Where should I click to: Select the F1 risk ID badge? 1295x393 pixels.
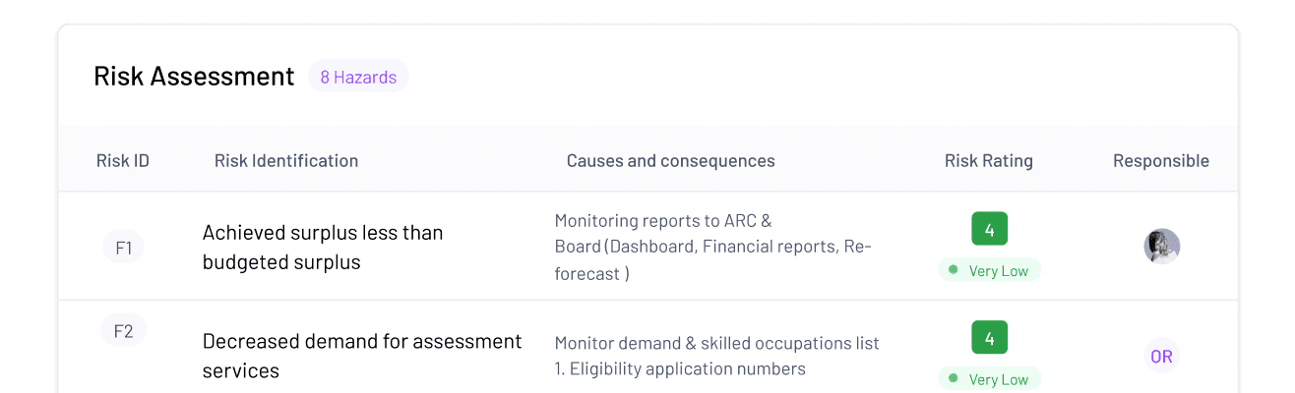(124, 248)
